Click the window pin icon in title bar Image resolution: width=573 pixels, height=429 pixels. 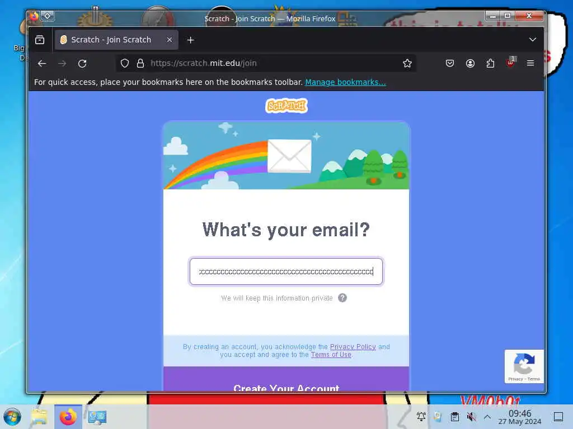[x=48, y=16]
